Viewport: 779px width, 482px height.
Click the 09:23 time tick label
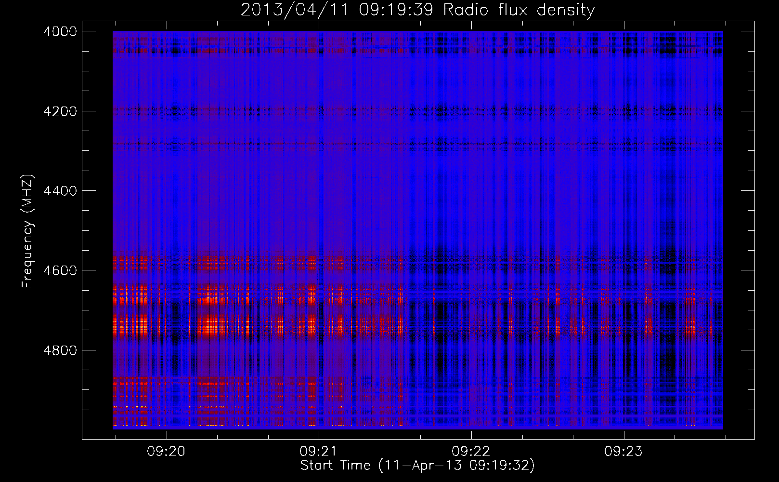(623, 452)
